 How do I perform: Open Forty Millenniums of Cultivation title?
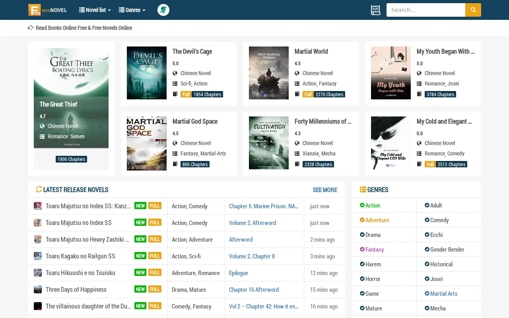point(323,121)
